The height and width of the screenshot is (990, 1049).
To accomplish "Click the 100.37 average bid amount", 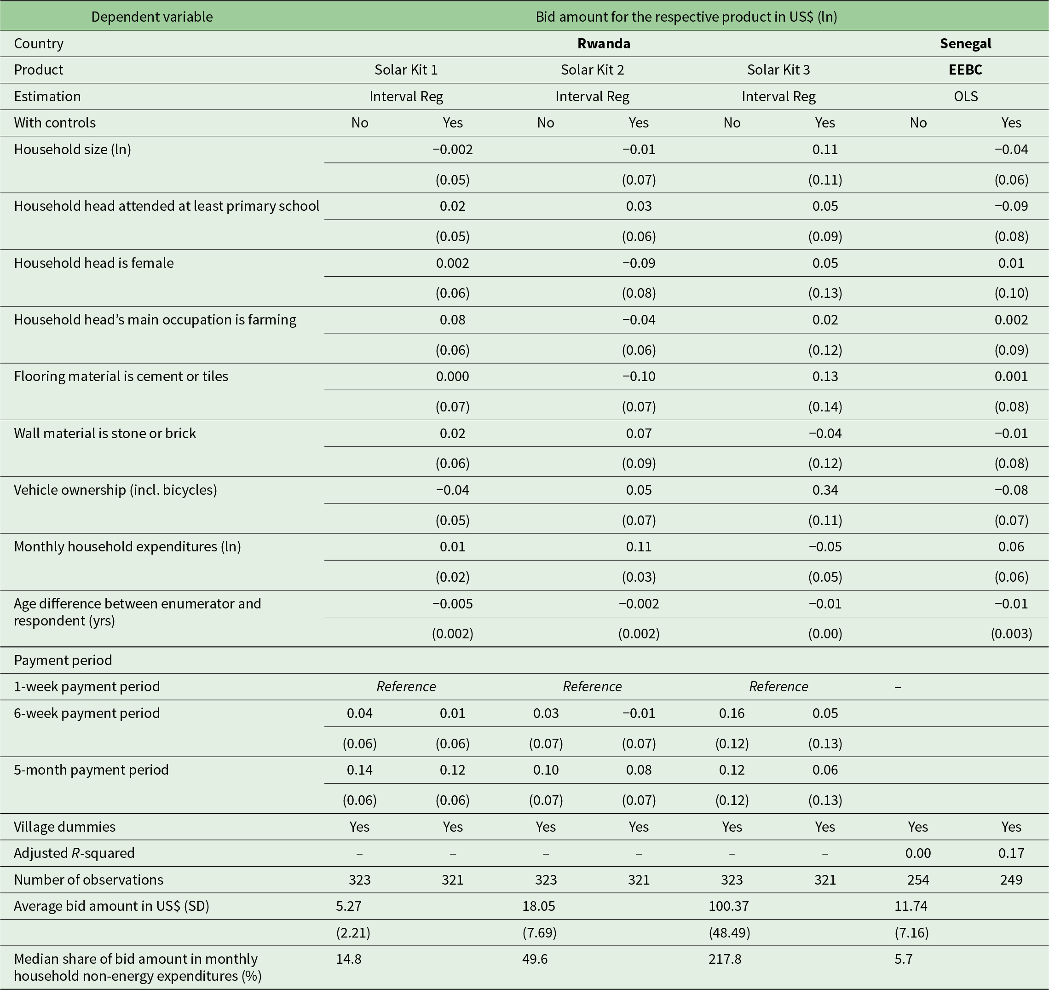I will pos(728,906).
